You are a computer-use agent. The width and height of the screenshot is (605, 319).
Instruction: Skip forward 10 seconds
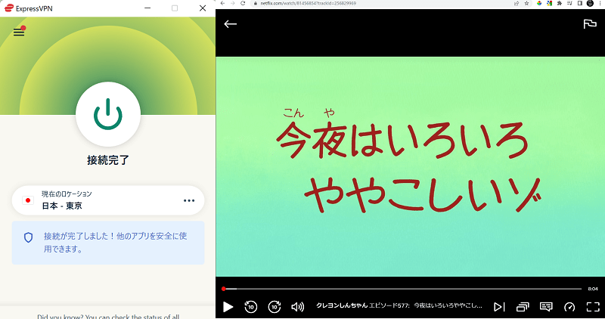[x=275, y=307]
